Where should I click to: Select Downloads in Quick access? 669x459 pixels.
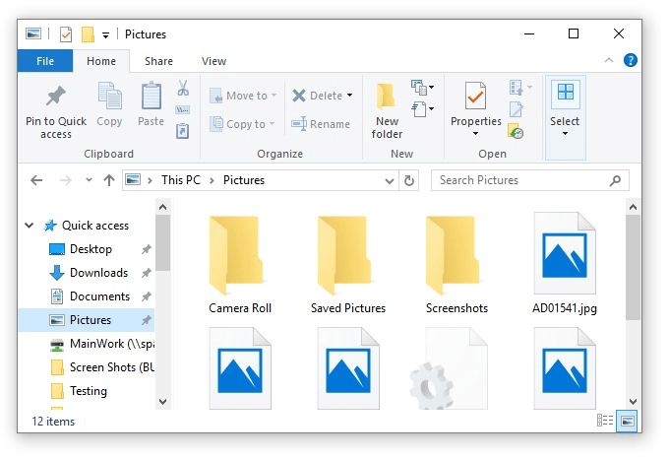87,273
